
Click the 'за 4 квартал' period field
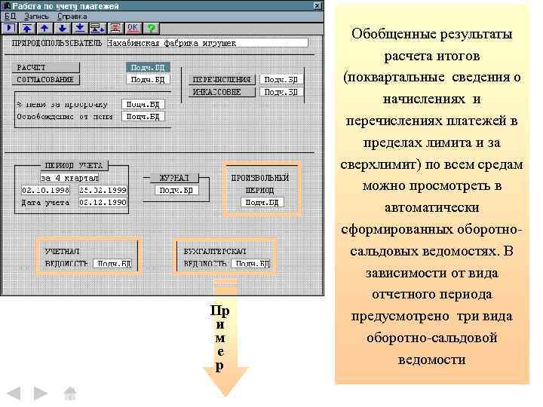[x=69, y=178]
